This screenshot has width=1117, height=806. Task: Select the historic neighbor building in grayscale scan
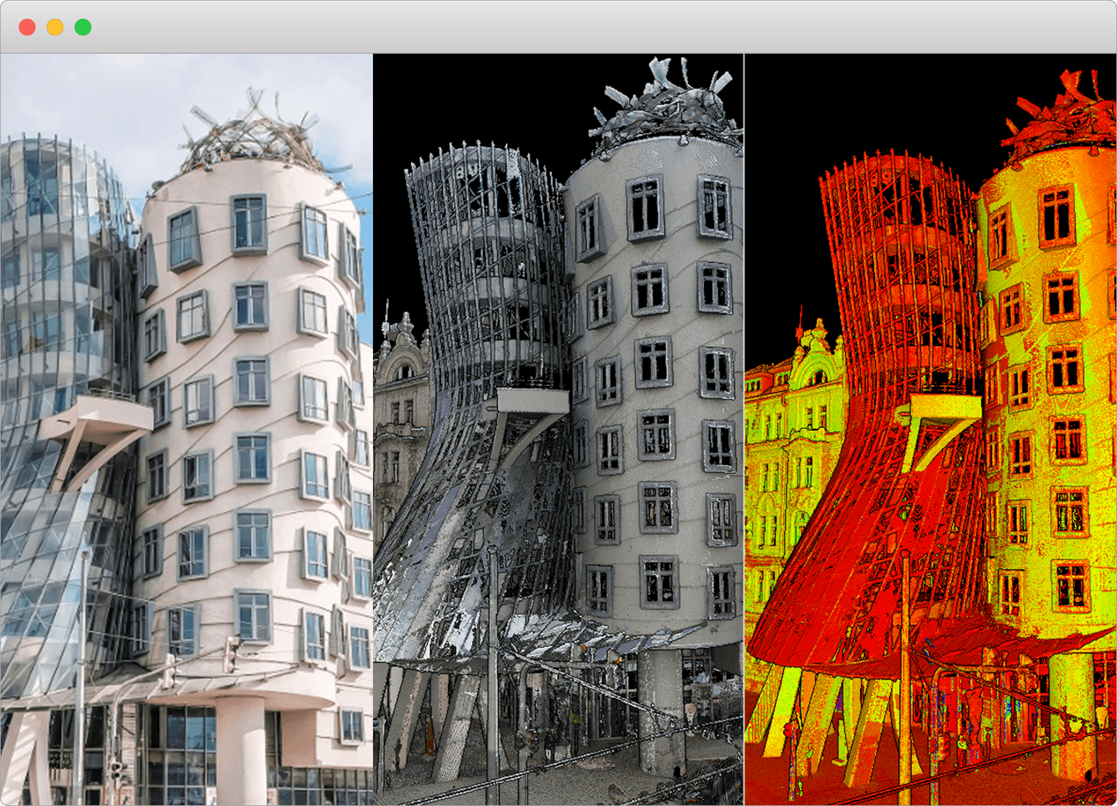point(401,418)
